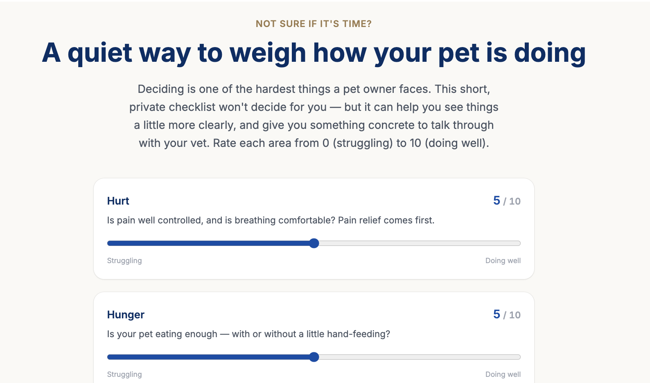The width and height of the screenshot is (650, 383).
Task: Click the intro paragraph about deciding
Action: (314, 116)
